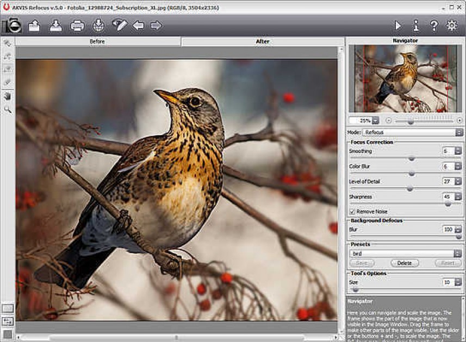
Task: Toggle the Remove Noise checkbox
Action: 352,211
